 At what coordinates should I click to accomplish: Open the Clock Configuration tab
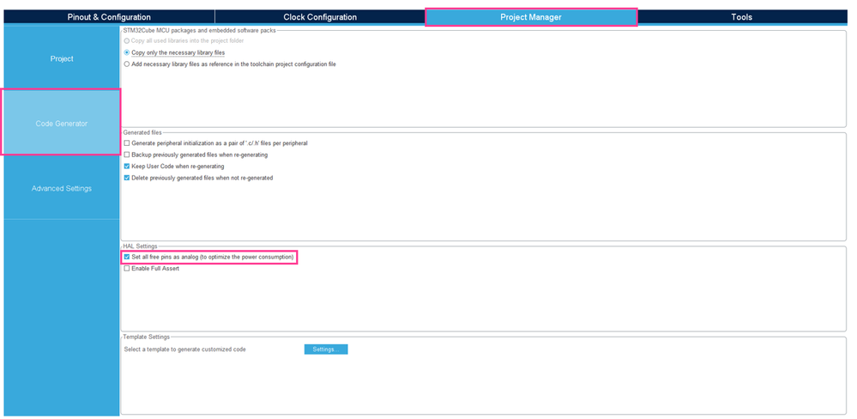[320, 17]
